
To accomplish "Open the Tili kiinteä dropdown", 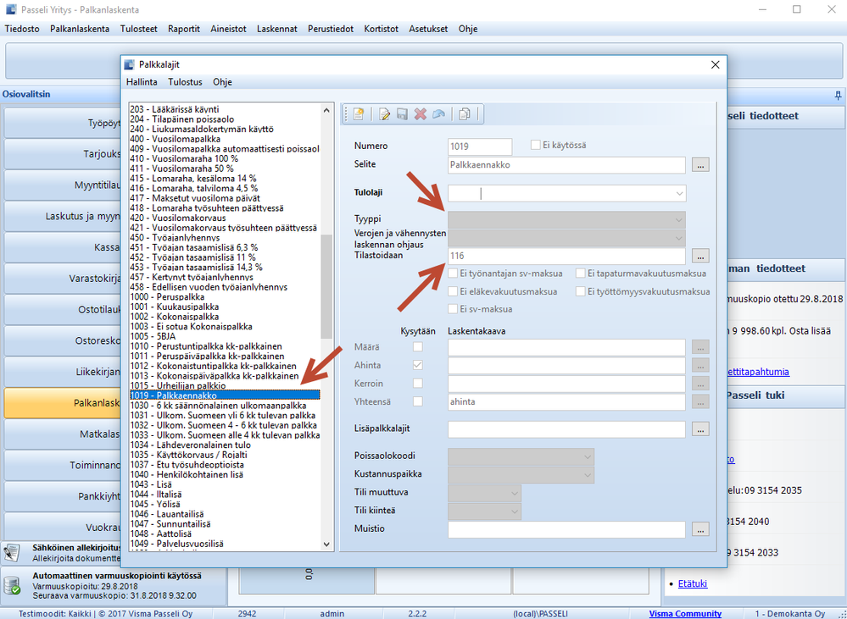I will 515,511.
